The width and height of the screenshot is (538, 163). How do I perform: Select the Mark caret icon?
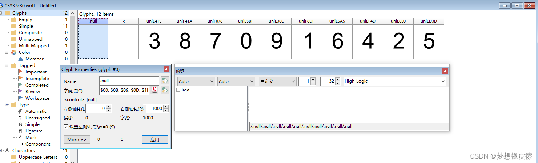(20, 138)
